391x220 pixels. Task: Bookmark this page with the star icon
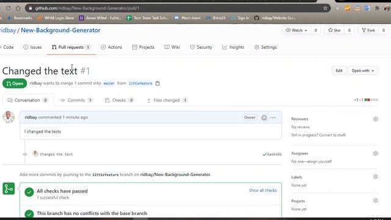pos(325,8)
